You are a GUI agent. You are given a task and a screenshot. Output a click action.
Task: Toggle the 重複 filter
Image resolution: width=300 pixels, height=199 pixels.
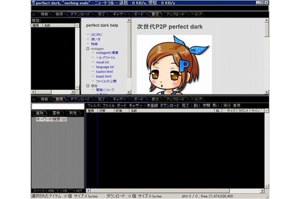pyautogui.click(x=237, y=106)
